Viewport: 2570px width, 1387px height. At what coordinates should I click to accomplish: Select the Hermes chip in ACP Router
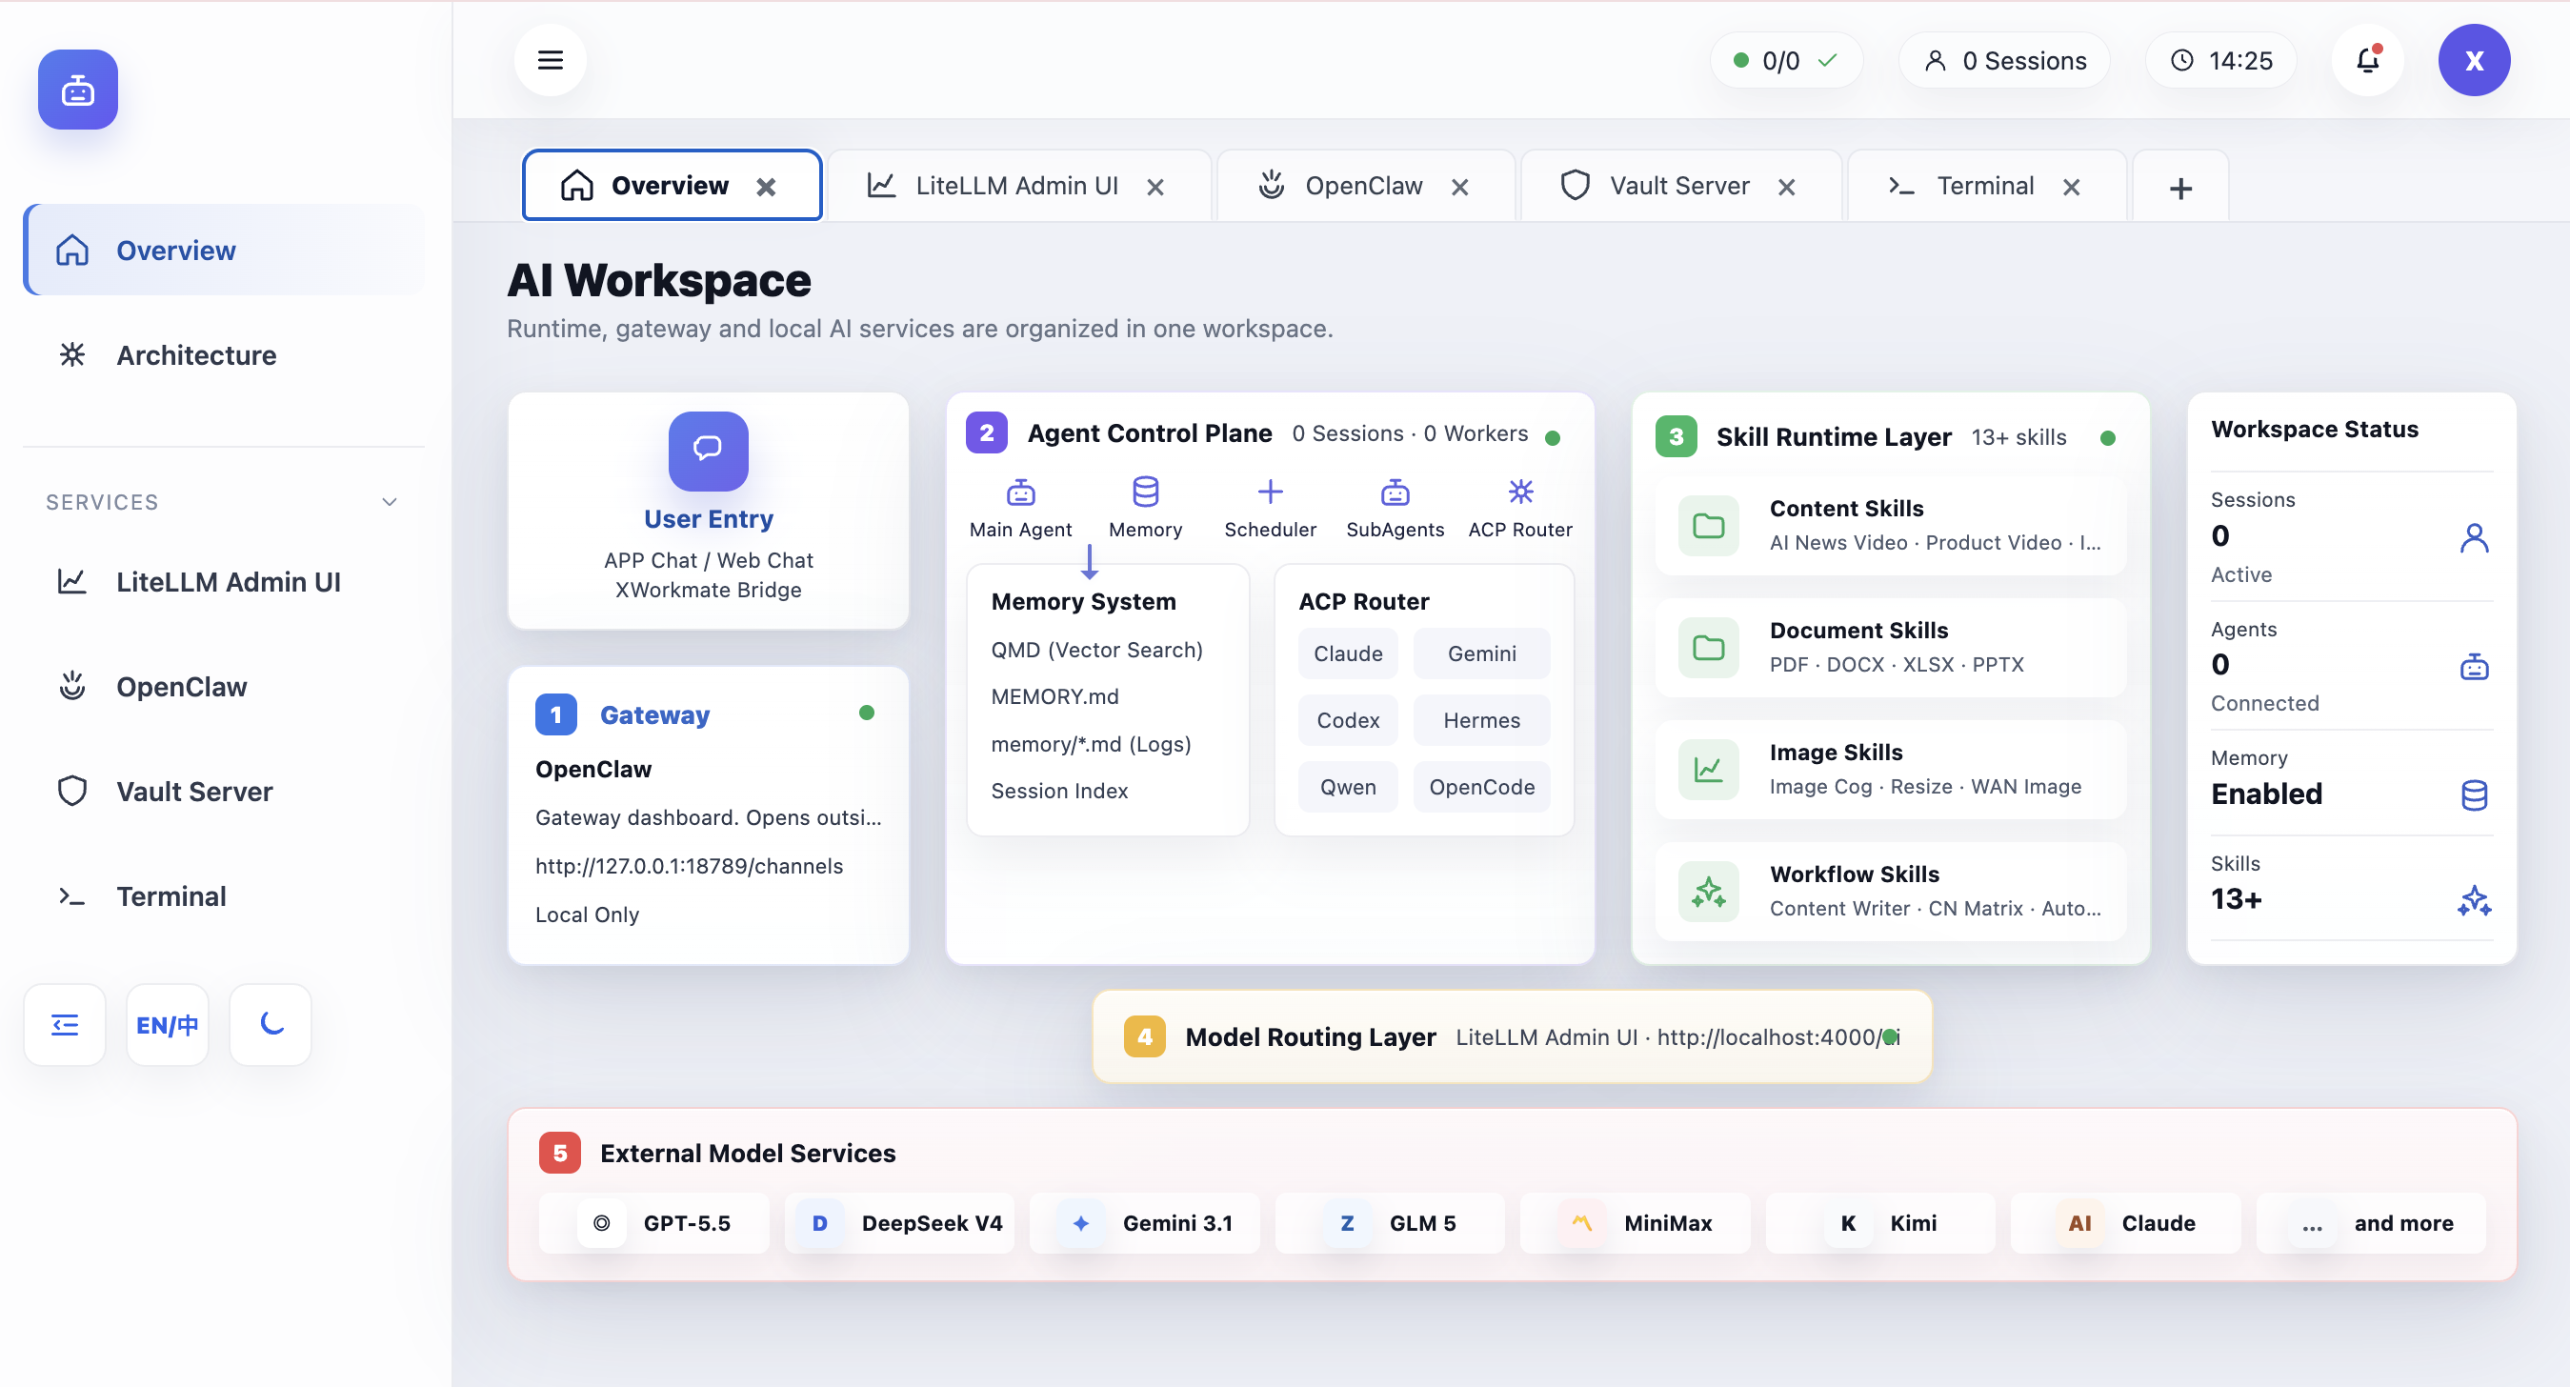1481,719
